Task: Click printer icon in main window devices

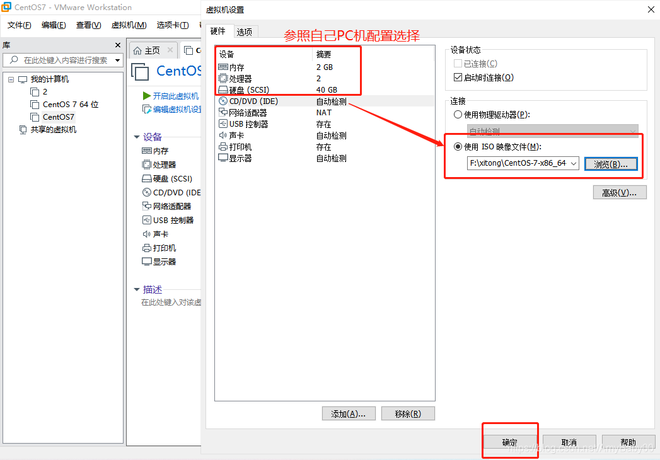Action: click(147, 248)
